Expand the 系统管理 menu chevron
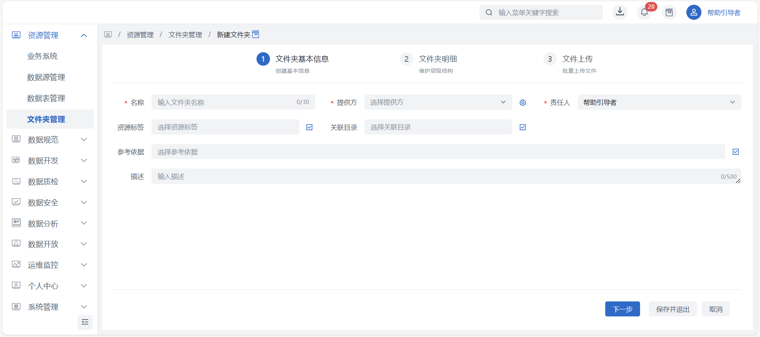 pos(84,307)
